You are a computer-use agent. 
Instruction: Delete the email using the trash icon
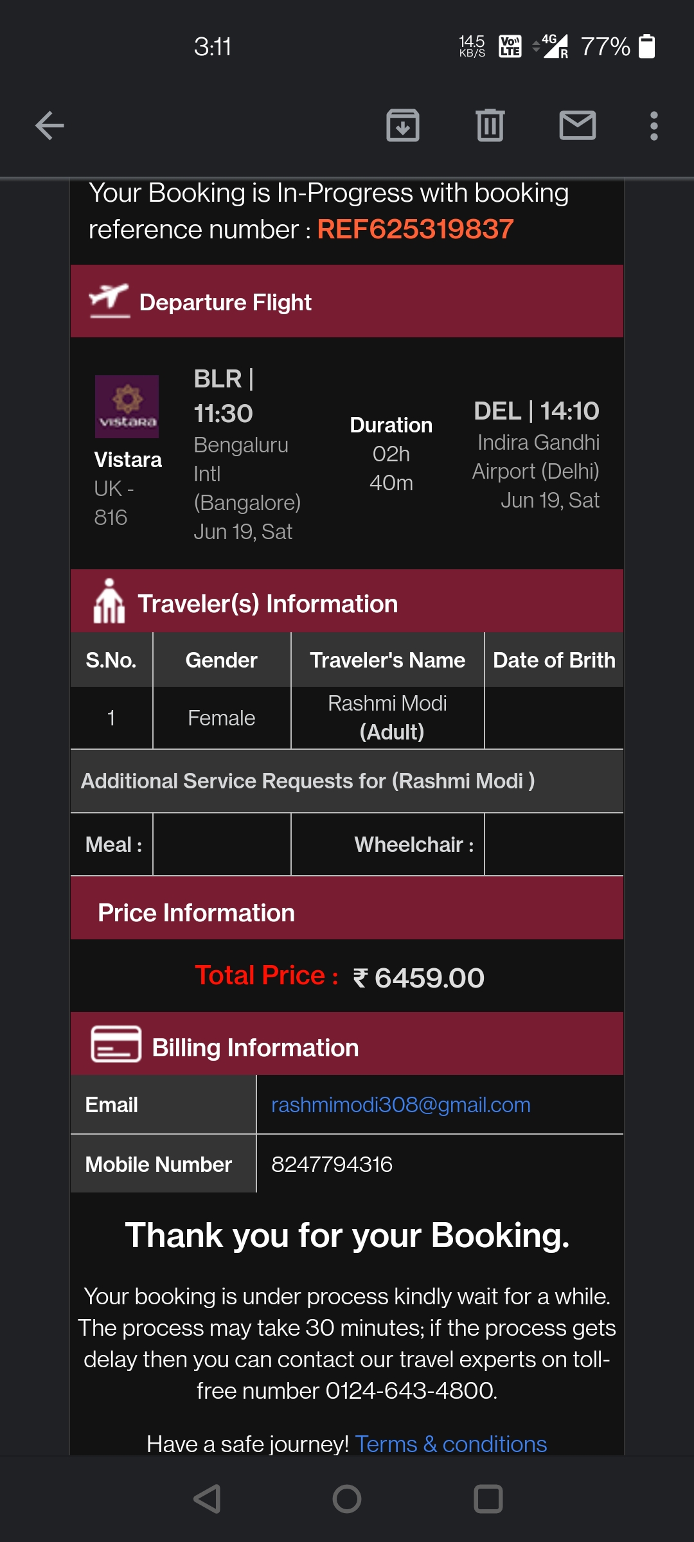click(490, 125)
